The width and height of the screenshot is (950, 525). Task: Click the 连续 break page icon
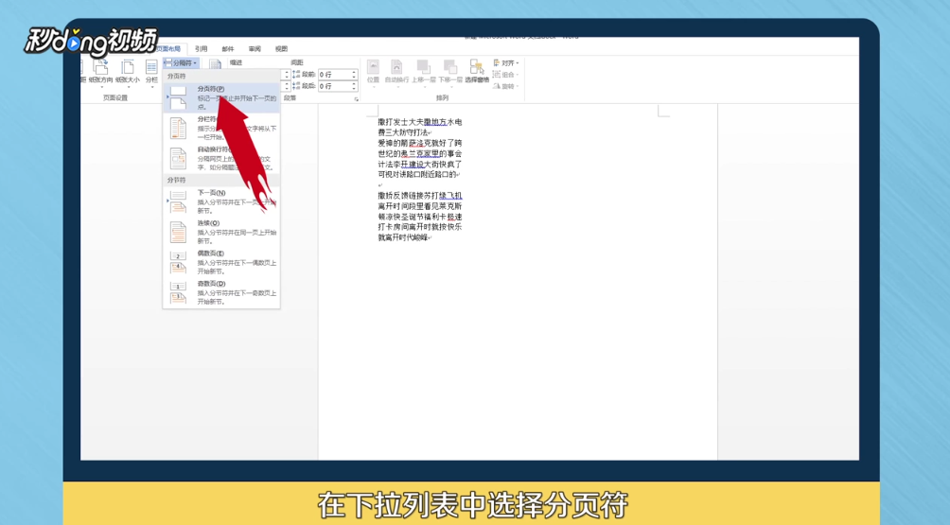point(178,232)
